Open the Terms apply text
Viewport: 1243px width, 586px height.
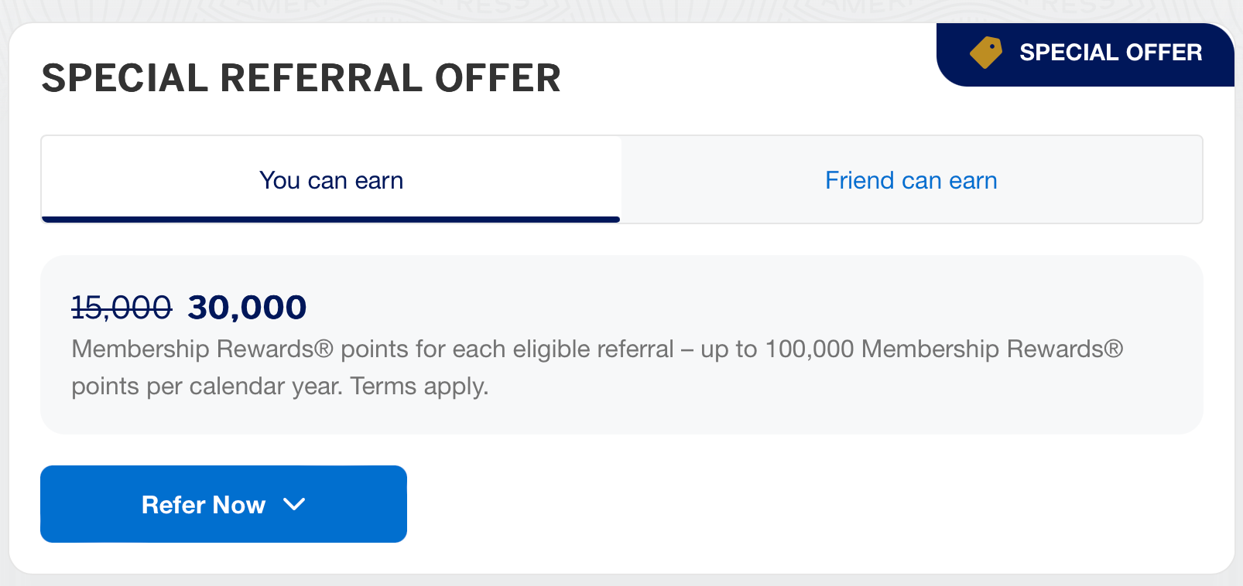(x=419, y=386)
